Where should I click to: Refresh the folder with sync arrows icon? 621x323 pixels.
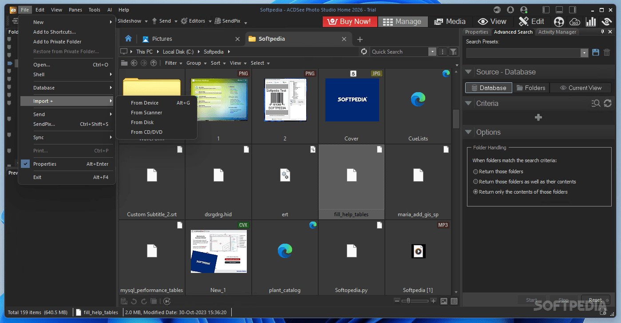364,51
